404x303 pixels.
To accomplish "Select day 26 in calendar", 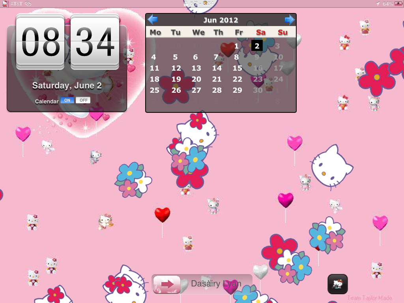I will pyautogui.click(x=176, y=90).
